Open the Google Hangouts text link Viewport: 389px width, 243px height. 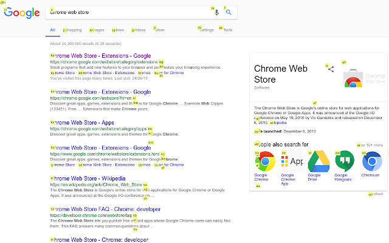(x=343, y=177)
